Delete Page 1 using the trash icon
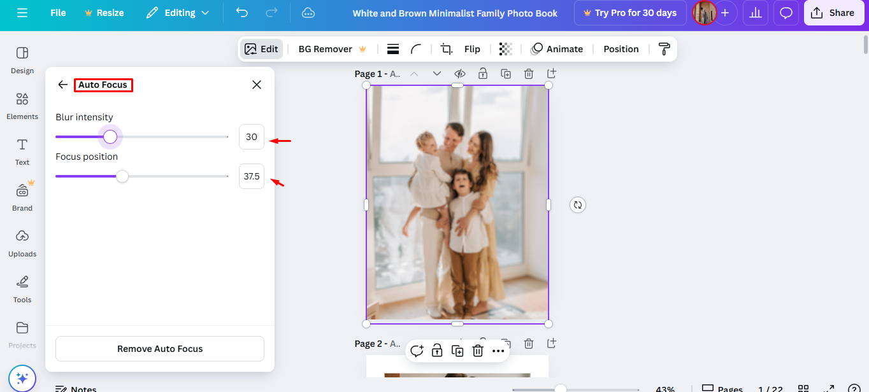This screenshot has height=392, width=869. click(528, 73)
